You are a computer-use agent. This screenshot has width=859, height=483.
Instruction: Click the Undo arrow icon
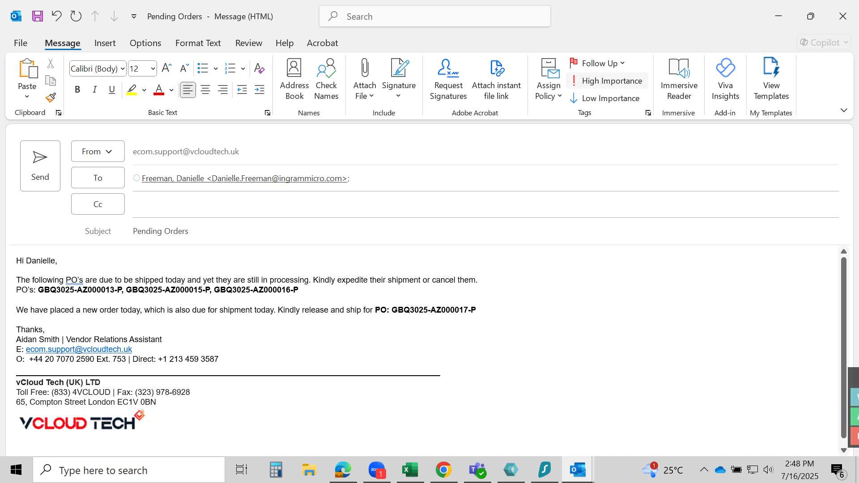pyautogui.click(x=56, y=16)
